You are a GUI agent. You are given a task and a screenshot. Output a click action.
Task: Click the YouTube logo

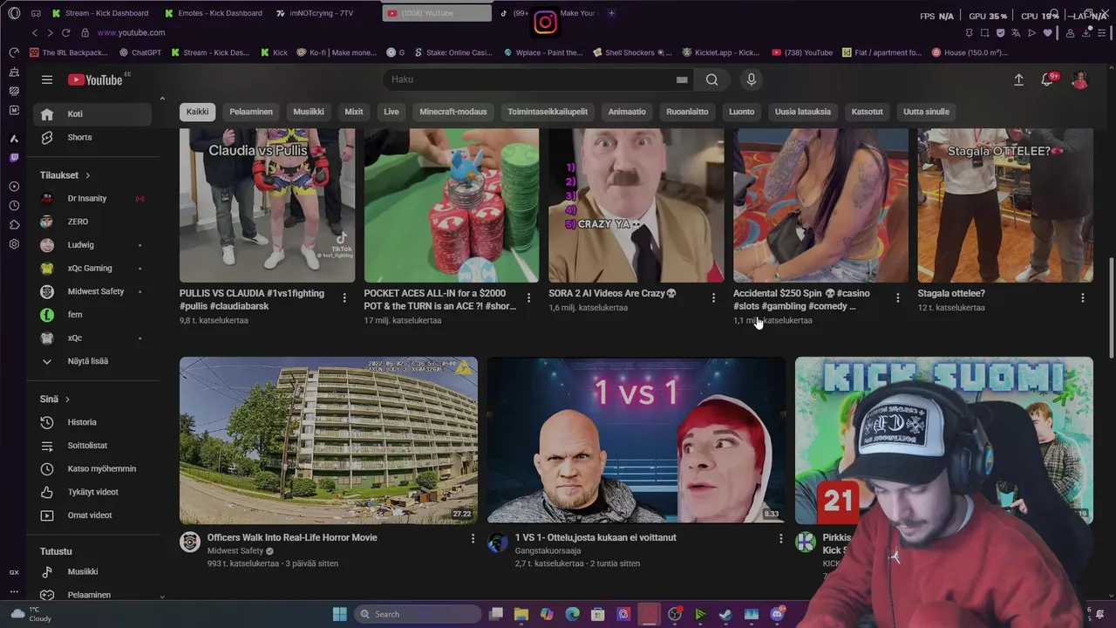95,79
